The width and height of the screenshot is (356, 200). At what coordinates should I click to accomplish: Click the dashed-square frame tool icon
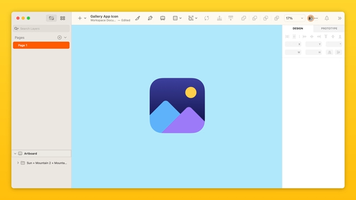[191, 18]
